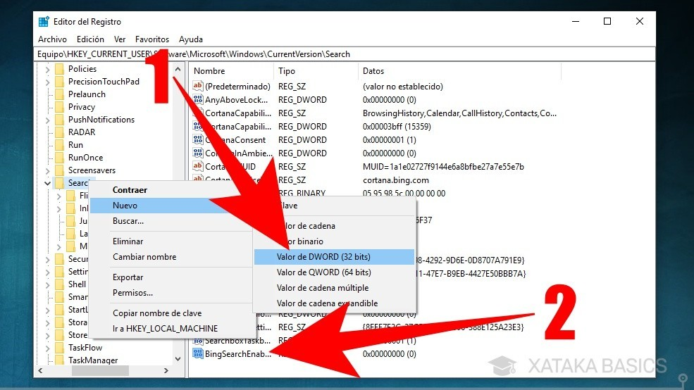The image size is (694, 390).
Task: Click the BingSearchEnab... DWORD icon
Action: 198,353
